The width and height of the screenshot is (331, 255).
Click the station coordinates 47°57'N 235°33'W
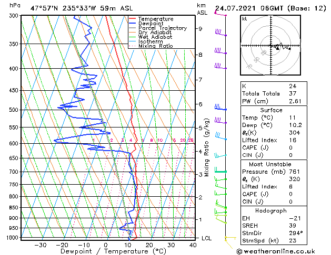tap(63, 8)
